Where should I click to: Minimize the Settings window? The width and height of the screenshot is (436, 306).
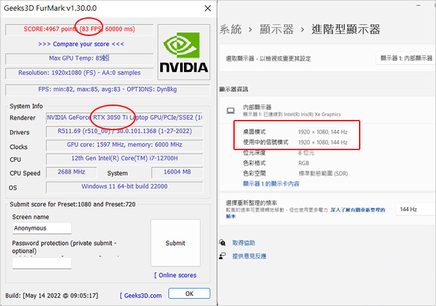click(x=419, y=5)
